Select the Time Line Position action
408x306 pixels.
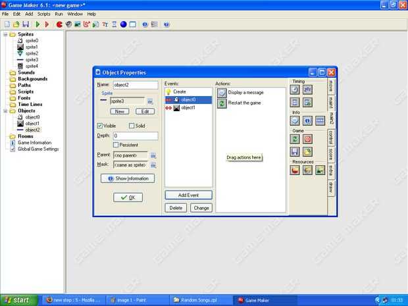pyautogui.click(x=307, y=102)
